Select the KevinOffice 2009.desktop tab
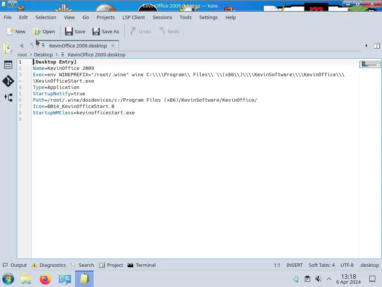The height and width of the screenshot is (287, 382). (78, 46)
